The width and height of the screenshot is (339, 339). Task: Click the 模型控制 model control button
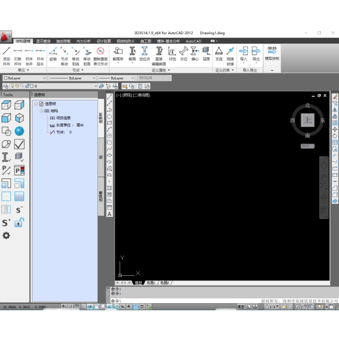(x=272, y=54)
